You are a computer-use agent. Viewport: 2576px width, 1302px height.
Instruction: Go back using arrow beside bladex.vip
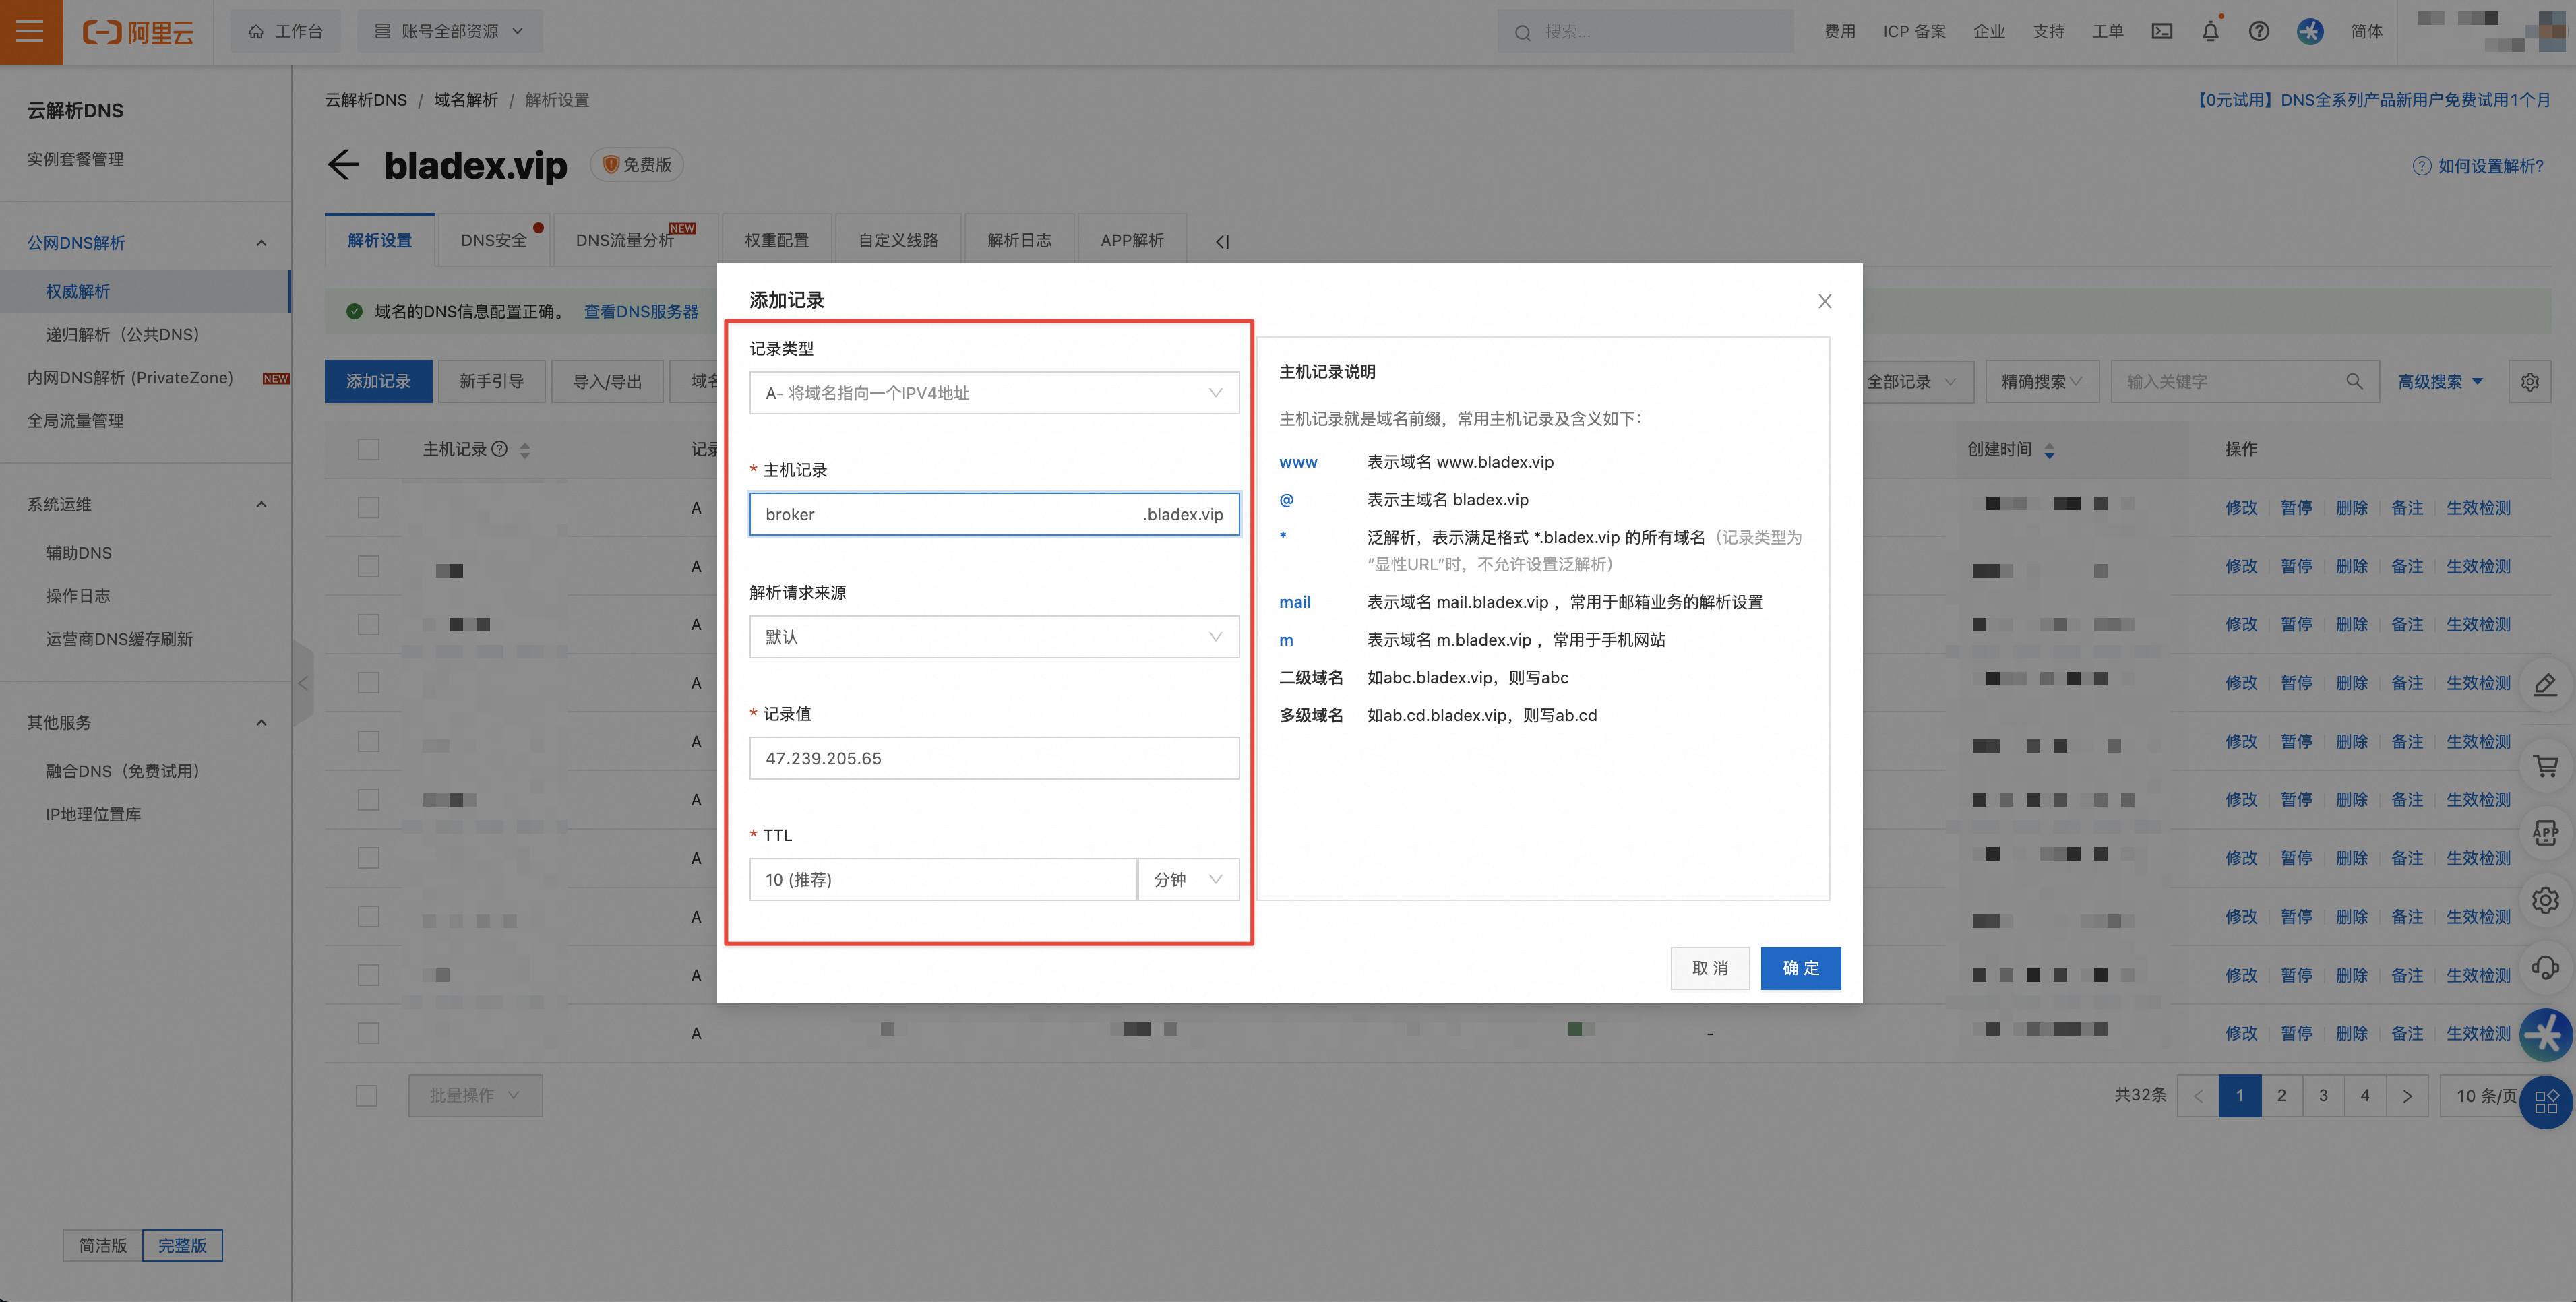point(343,165)
